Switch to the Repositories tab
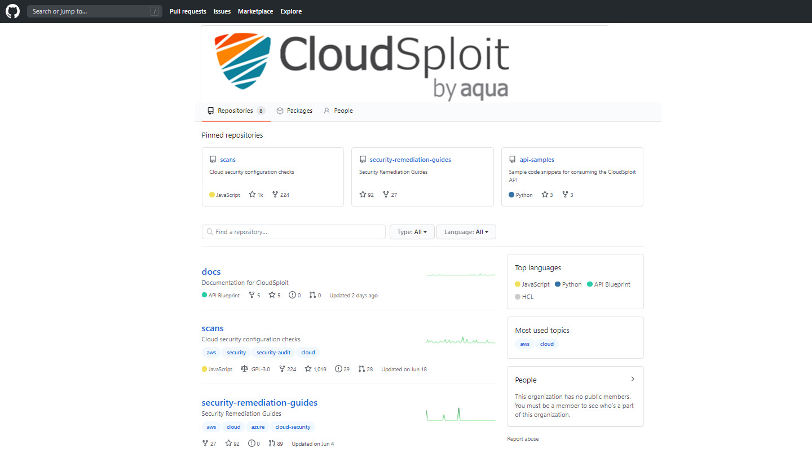Image resolution: width=812 pixels, height=457 pixels. [236, 111]
